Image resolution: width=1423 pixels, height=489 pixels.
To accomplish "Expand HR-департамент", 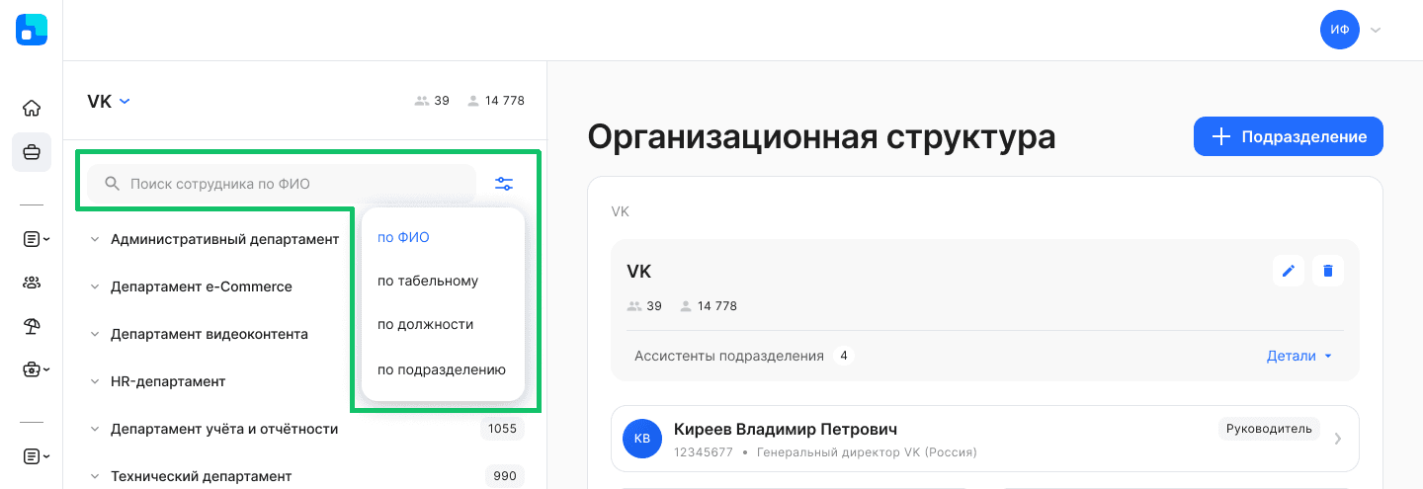I will [x=95, y=381].
